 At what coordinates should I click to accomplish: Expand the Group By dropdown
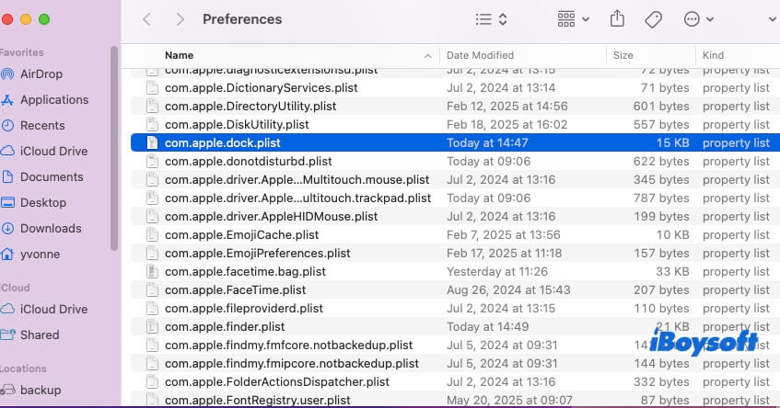pyautogui.click(x=574, y=19)
